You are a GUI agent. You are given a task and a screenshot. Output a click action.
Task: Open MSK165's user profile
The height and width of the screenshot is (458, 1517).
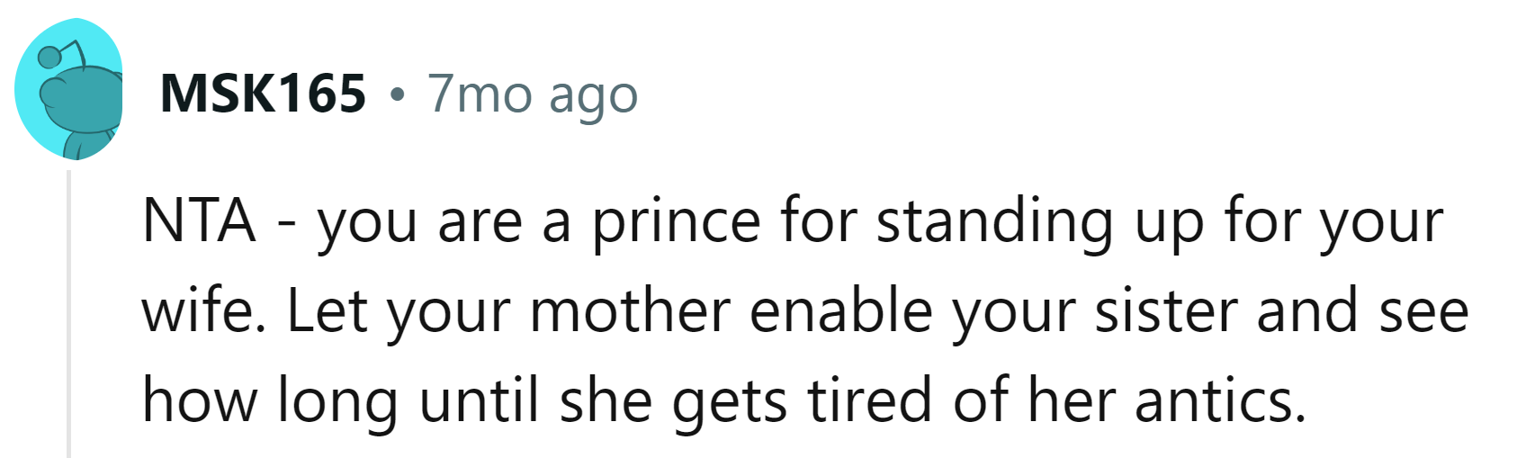[x=263, y=94]
